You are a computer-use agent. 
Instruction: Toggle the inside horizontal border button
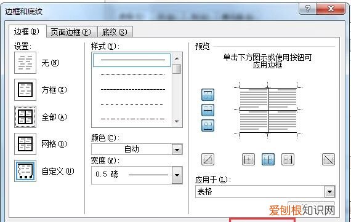coord(208,110)
